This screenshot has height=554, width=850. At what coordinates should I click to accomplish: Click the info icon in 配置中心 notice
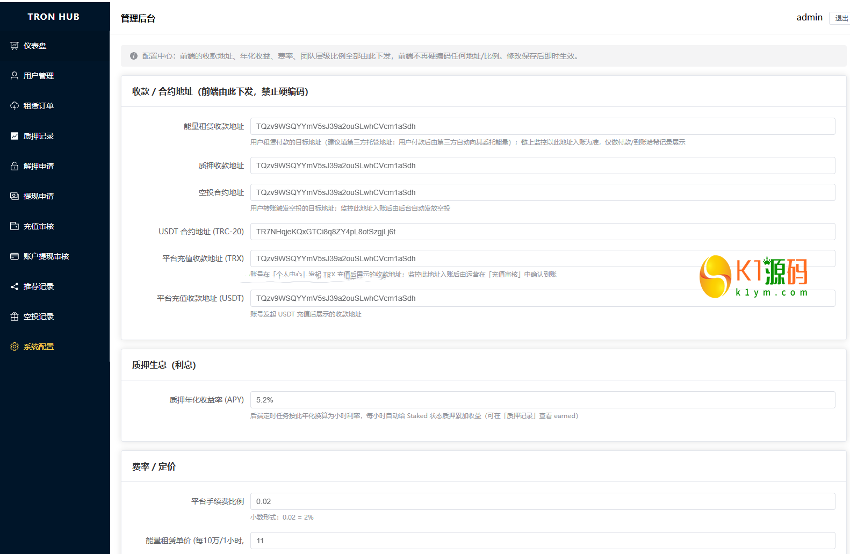click(x=134, y=56)
